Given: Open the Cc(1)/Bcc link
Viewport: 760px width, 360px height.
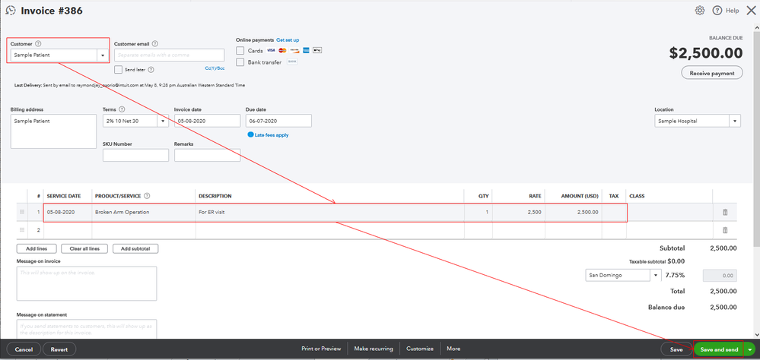Looking at the screenshot, I should pyautogui.click(x=215, y=68).
